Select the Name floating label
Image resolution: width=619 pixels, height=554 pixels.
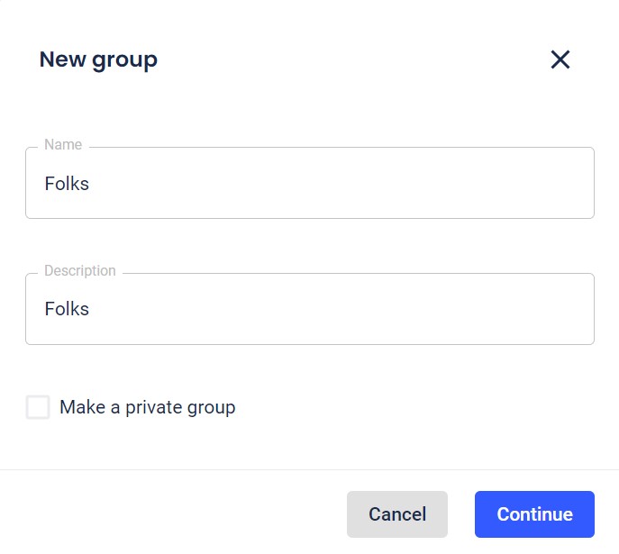(63, 144)
